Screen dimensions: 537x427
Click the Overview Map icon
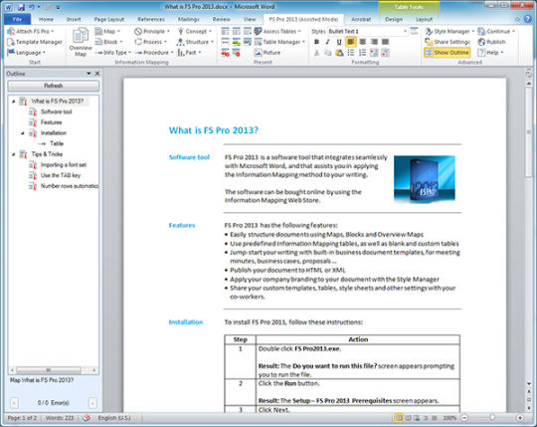point(81,35)
